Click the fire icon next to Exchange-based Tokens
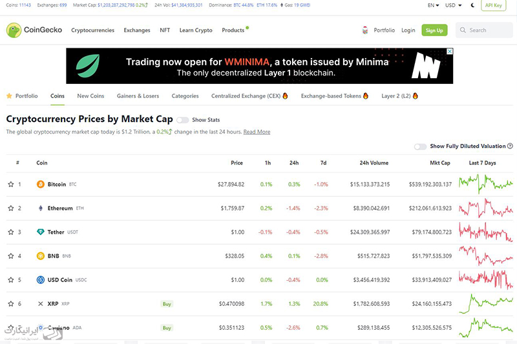Screen dimensions: 517x344 coord(366,96)
